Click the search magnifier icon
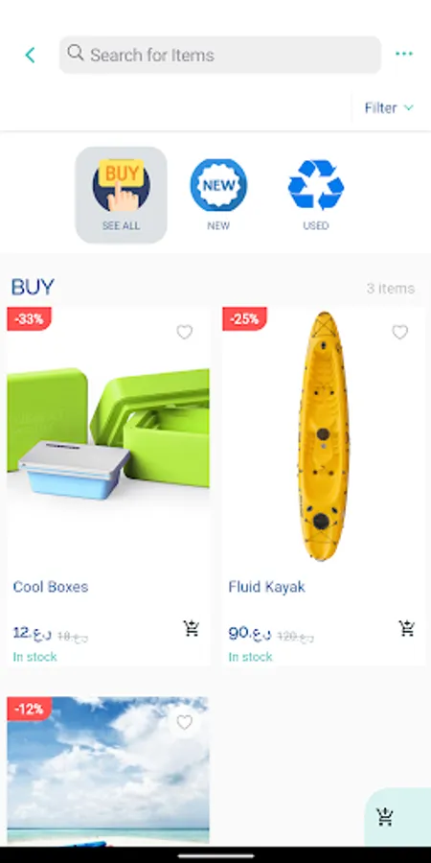The width and height of the screenshot is (431, 863). (x=76, y=53)
